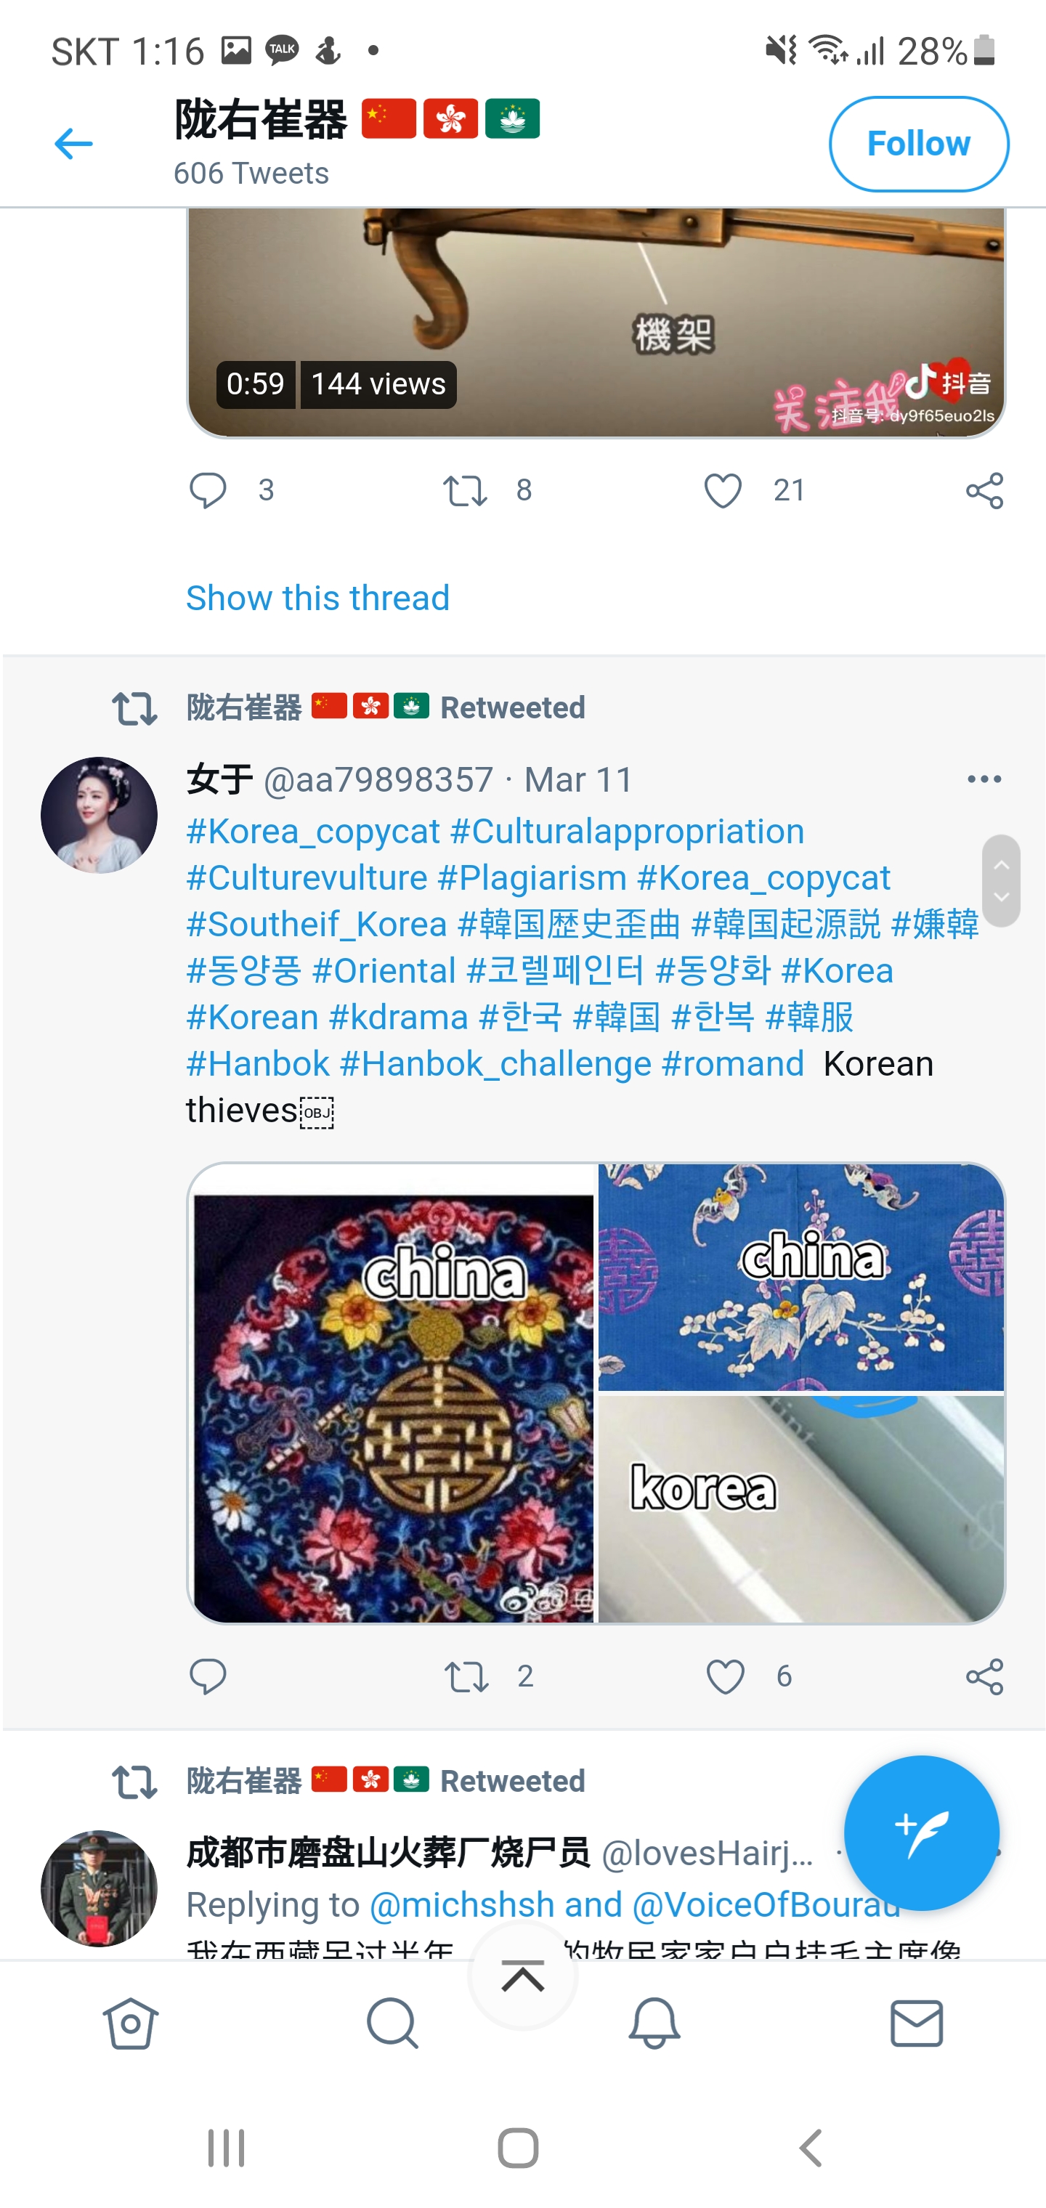Like the video tweet with 21 likes

[x=723, y=490]
